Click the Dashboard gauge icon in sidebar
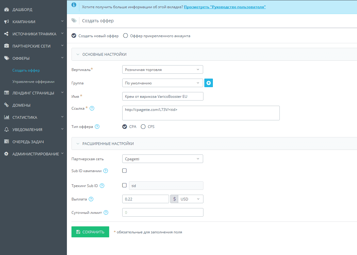This screenshot has width=357, height=255. [x=6, y=9]
